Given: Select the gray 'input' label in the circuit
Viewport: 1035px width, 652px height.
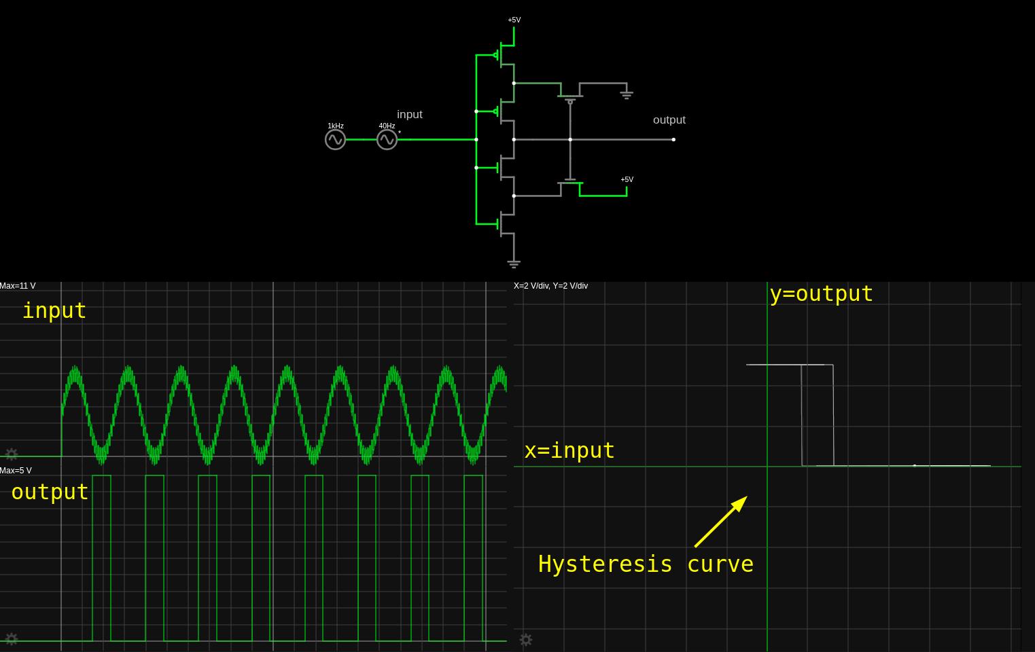Looking at the screenshot, I should click(x=410, y=115).
